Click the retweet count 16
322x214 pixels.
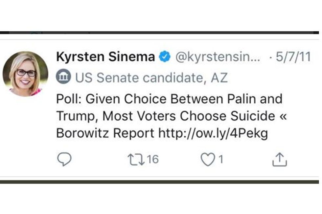152,160
